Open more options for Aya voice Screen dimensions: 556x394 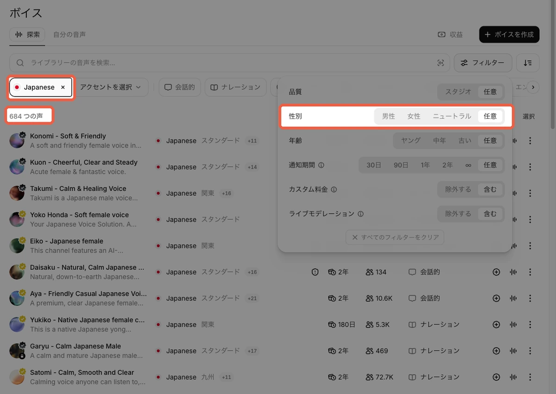tap(530, 298)
